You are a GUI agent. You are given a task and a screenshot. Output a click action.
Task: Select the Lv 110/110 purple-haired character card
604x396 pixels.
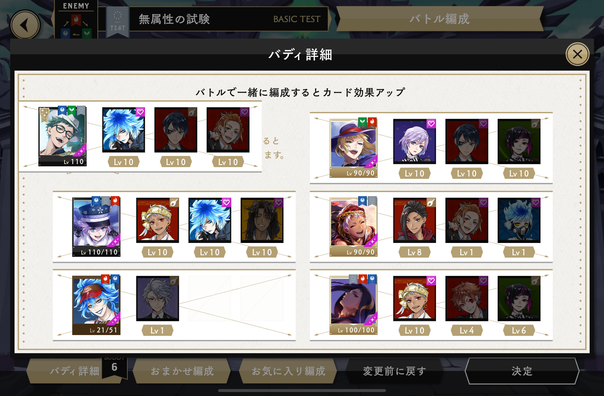[96, 227]
